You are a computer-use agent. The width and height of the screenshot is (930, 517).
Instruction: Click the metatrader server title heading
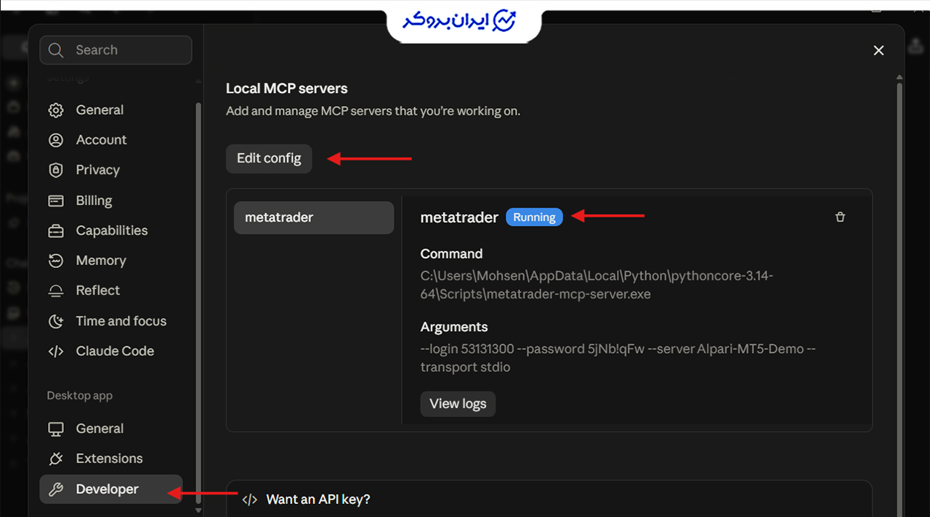pyautogui.click(x=459, y=217)
